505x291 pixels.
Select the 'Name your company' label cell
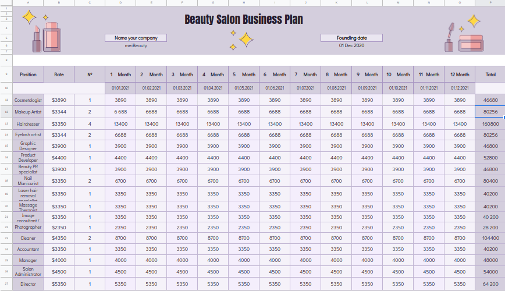point(136,38)
